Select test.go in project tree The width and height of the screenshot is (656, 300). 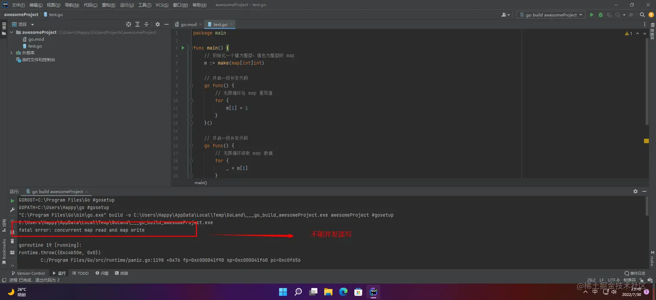pyautogui.click(x=32, y=46)
